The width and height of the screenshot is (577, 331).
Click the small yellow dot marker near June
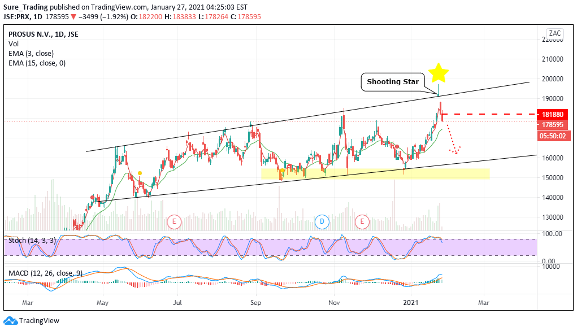[140, 173]
